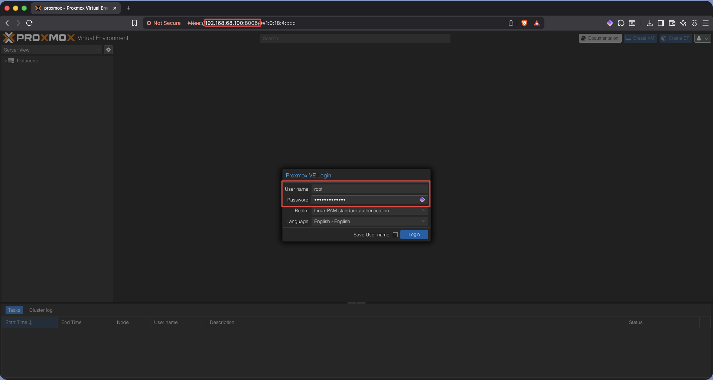The image size is (713, 380).
Task: Collapse the Datacenter tree node
Action: pos(5,61)
